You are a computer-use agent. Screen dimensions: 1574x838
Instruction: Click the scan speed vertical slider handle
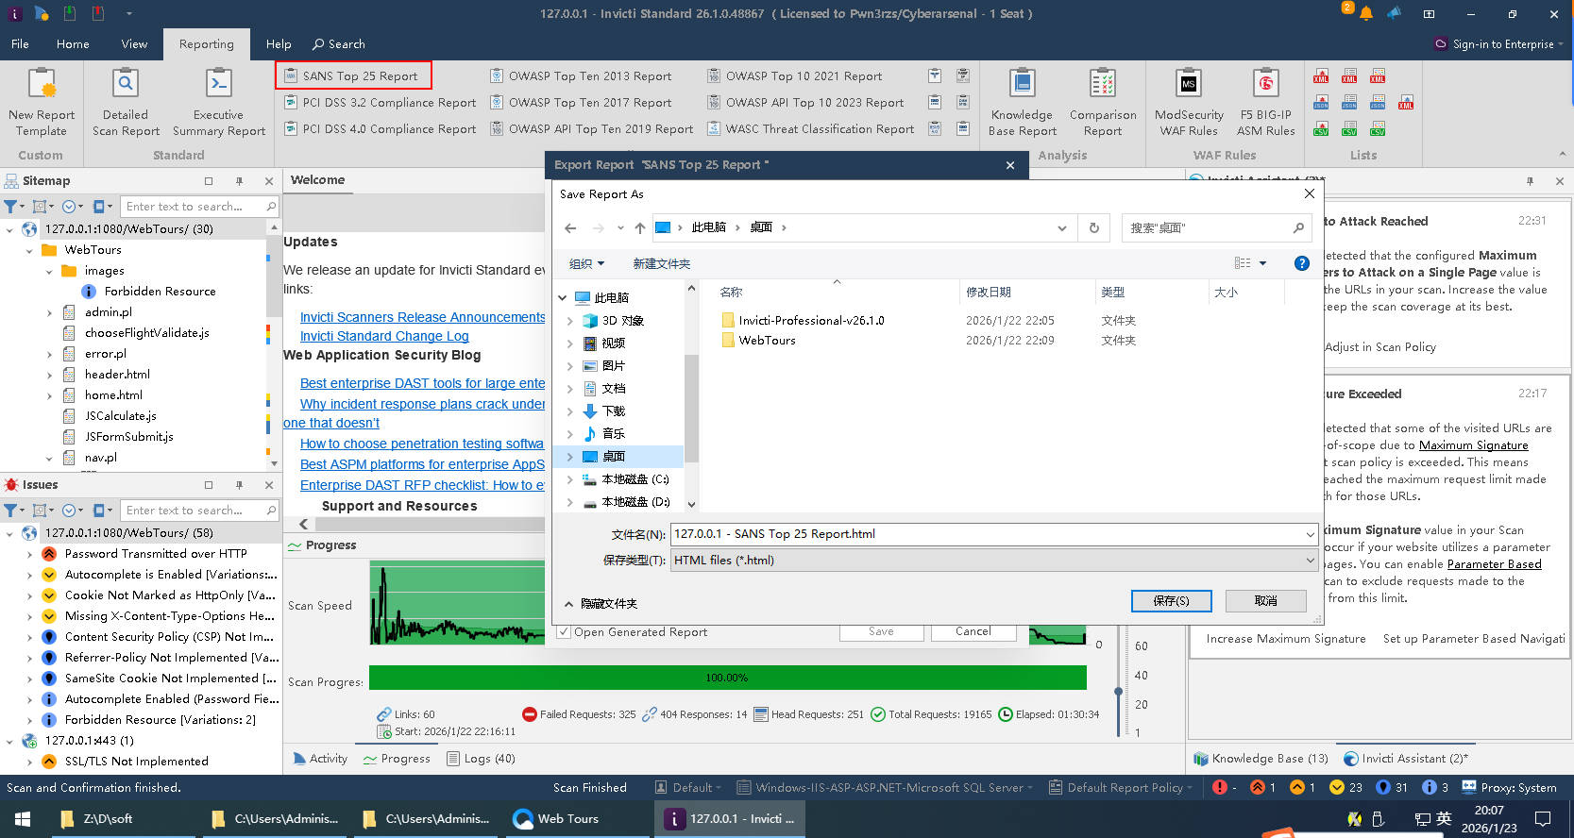(x=1118, y=691)
